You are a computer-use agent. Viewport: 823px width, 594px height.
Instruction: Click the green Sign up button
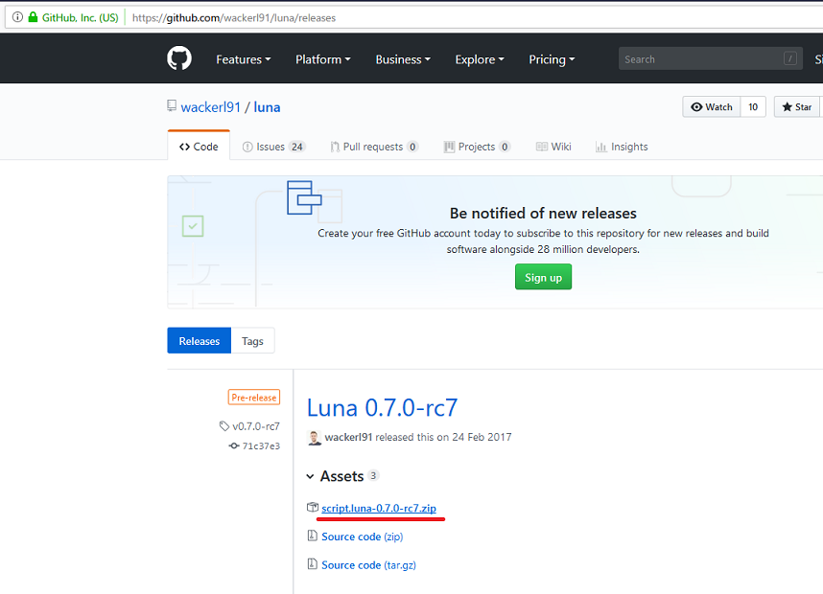(543, 277)
